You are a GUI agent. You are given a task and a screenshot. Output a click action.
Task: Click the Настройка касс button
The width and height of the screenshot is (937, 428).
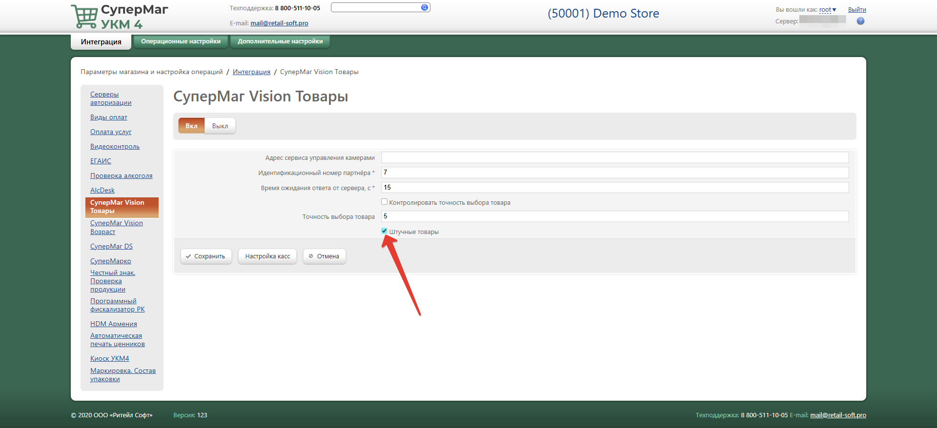267,256
